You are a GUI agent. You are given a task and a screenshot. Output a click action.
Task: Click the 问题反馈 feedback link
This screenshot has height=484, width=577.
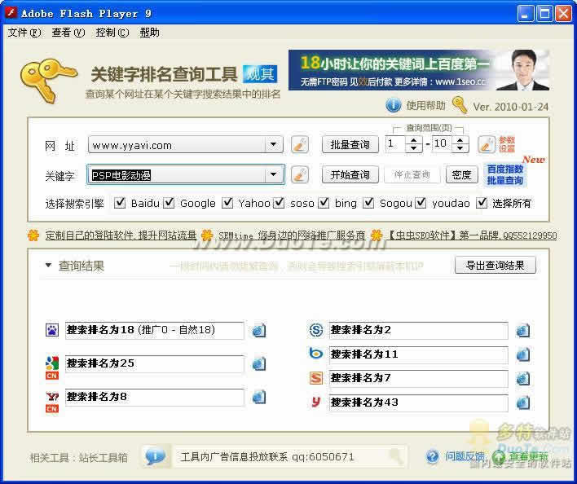pyautogui.click(x=465, y=457)
